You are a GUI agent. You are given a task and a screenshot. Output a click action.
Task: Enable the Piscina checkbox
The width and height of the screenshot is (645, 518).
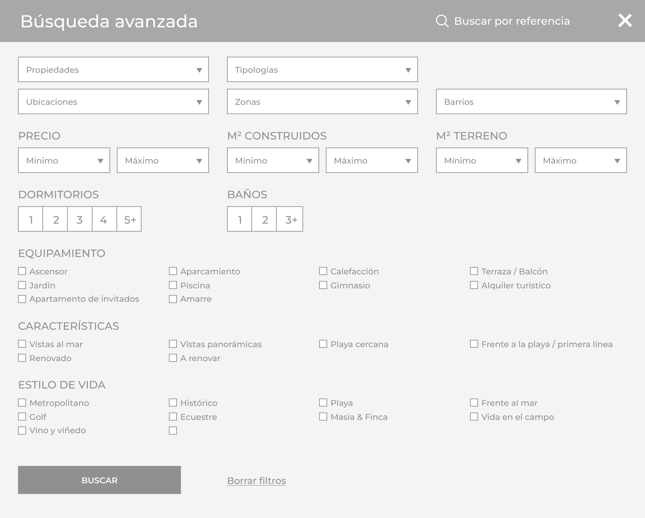pyautogui.click(x=173, y=285)
